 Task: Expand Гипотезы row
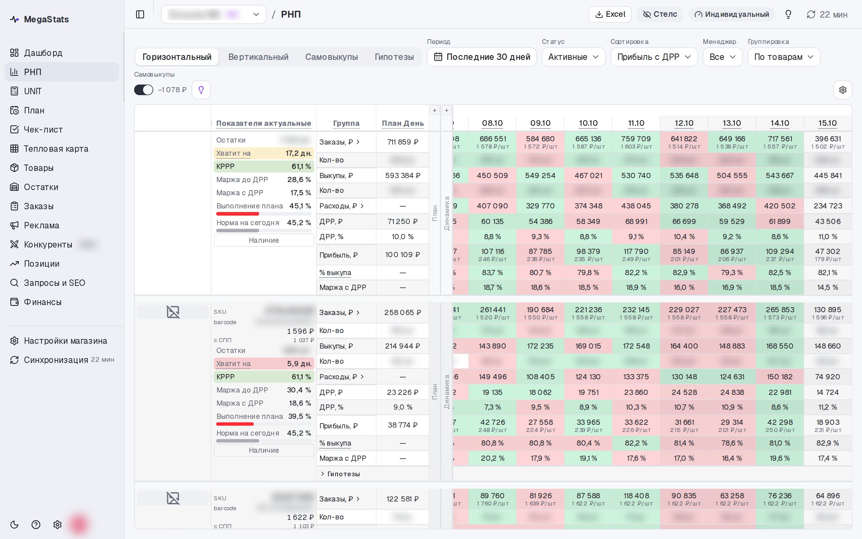point(340,474)
